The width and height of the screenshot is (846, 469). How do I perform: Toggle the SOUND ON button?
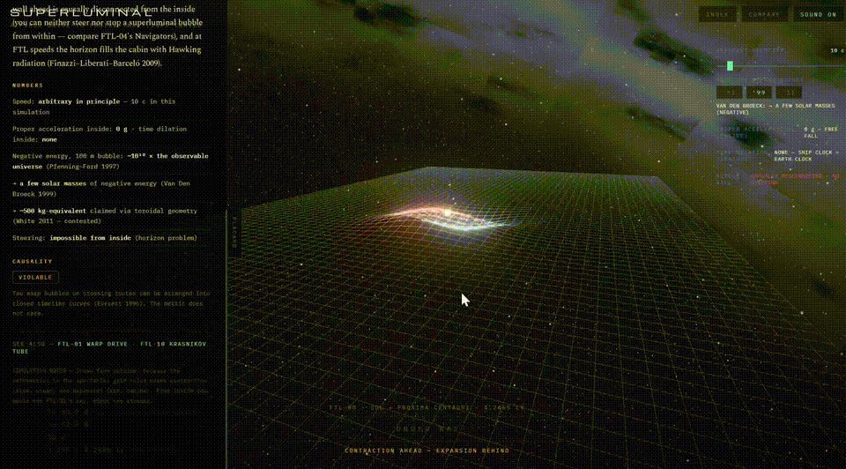point(818,15)
